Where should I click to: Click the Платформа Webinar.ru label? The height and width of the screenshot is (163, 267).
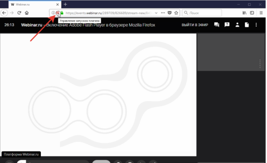pyautogui.click(x=21, y=154)
